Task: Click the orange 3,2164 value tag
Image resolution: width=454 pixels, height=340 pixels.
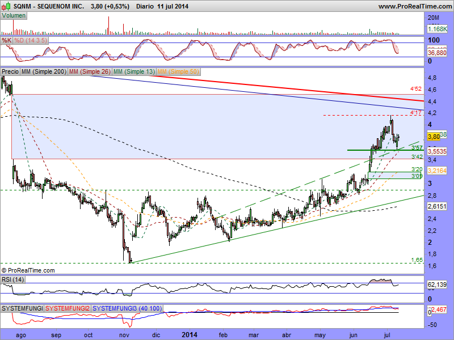Action: (437, 171)
